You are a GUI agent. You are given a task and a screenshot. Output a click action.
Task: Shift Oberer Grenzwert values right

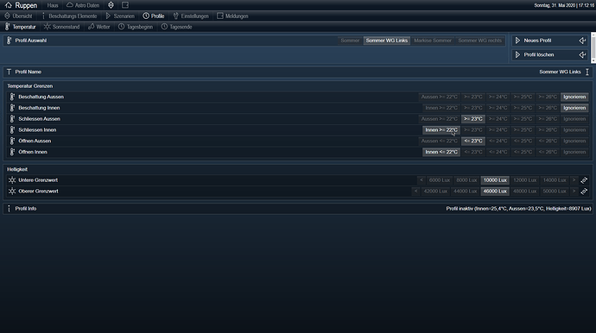574,192
